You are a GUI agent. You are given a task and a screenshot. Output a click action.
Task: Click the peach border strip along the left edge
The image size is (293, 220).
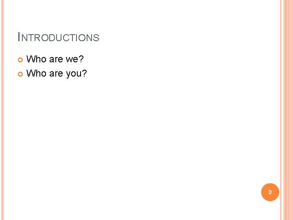(x=1, y=110)
